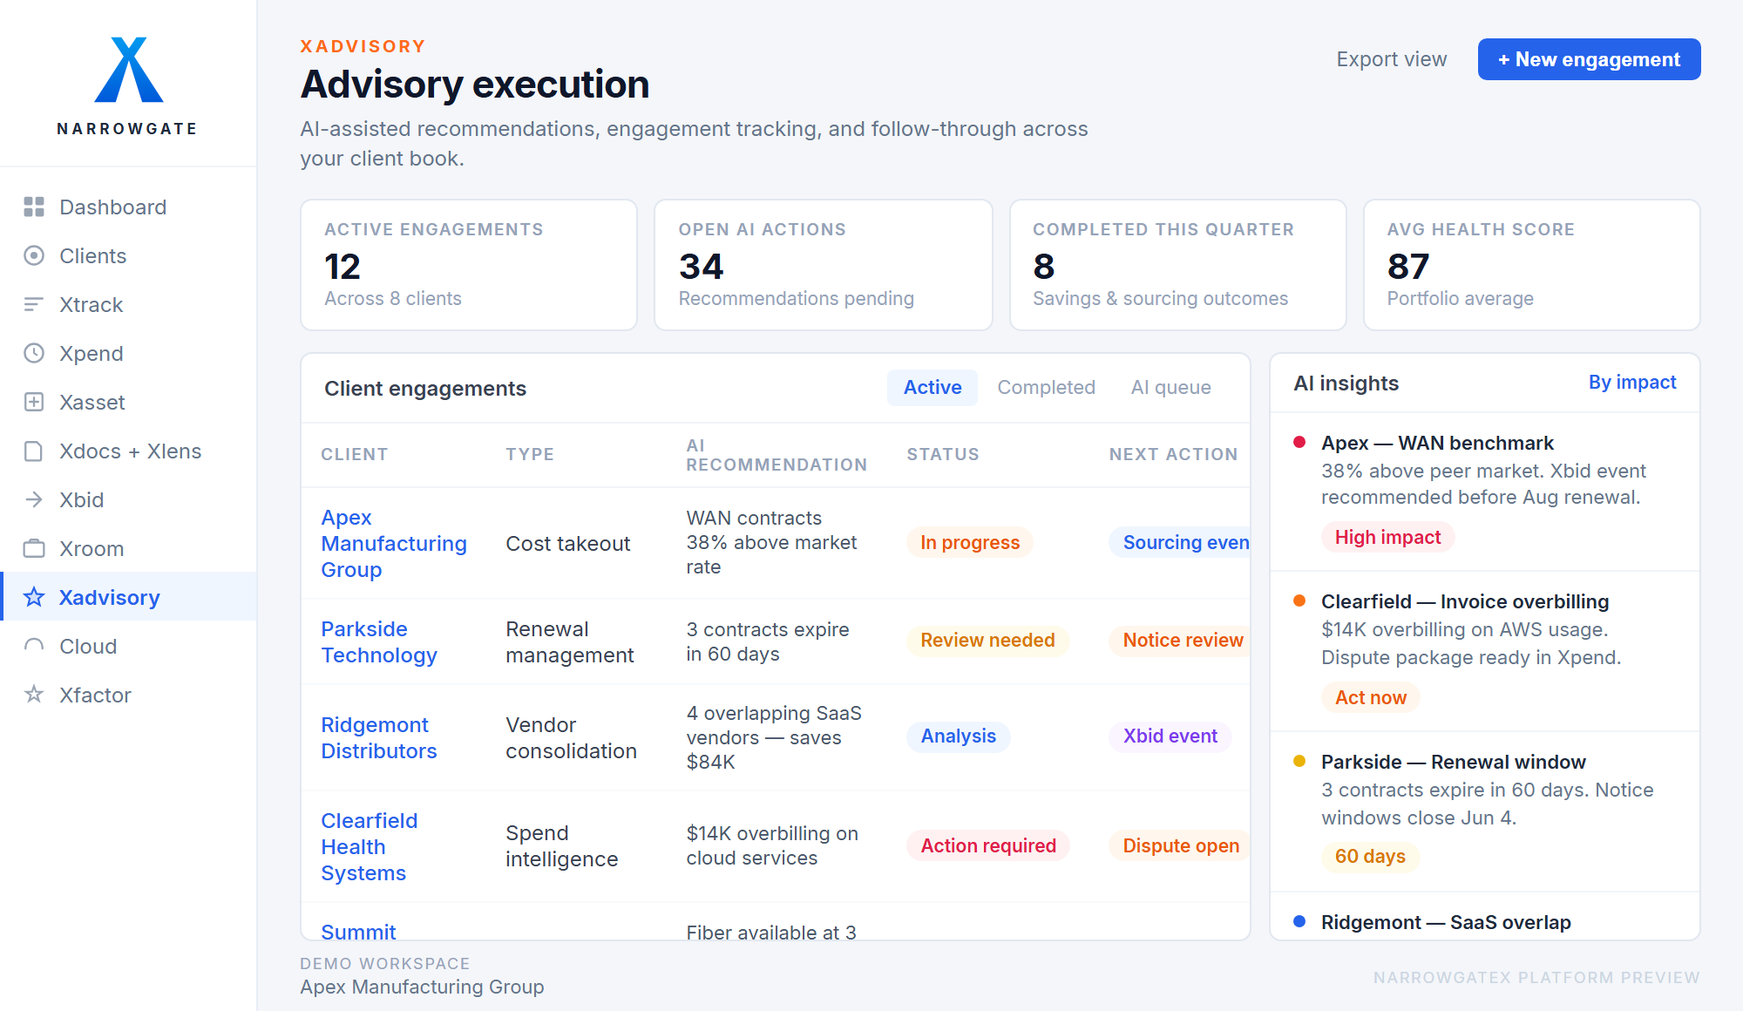This screenshot has width=1743, height=1011.
Task: Navigate to Xpend
Action: tap(128, 354)
